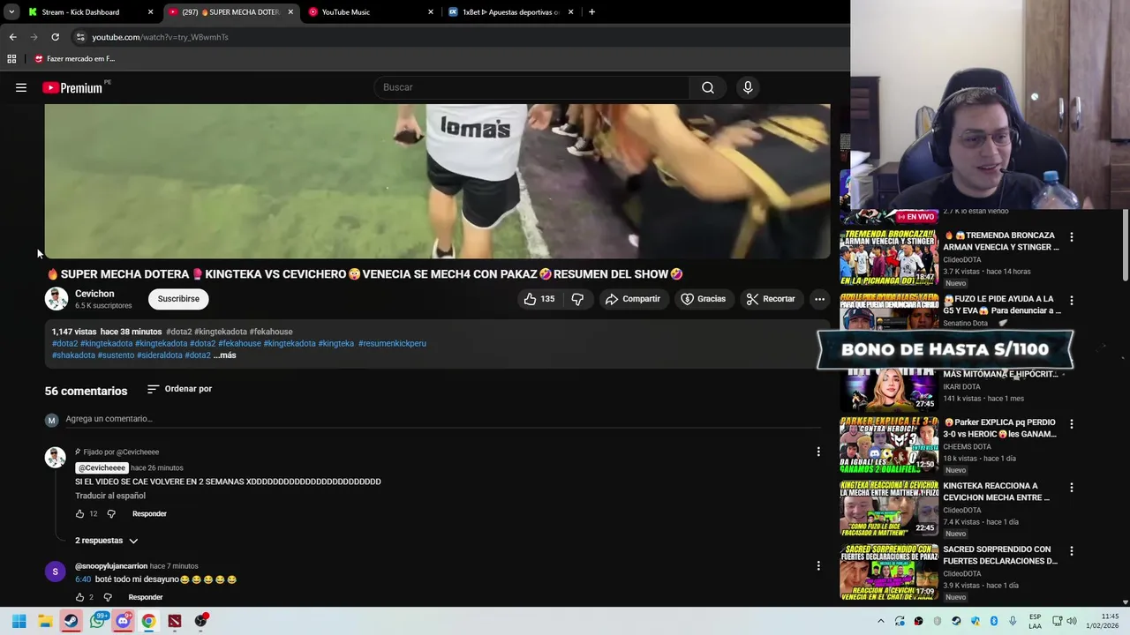The image size is (1130, 635).
Task: Activate voice search microphone
Action: [x=748, y=87]
